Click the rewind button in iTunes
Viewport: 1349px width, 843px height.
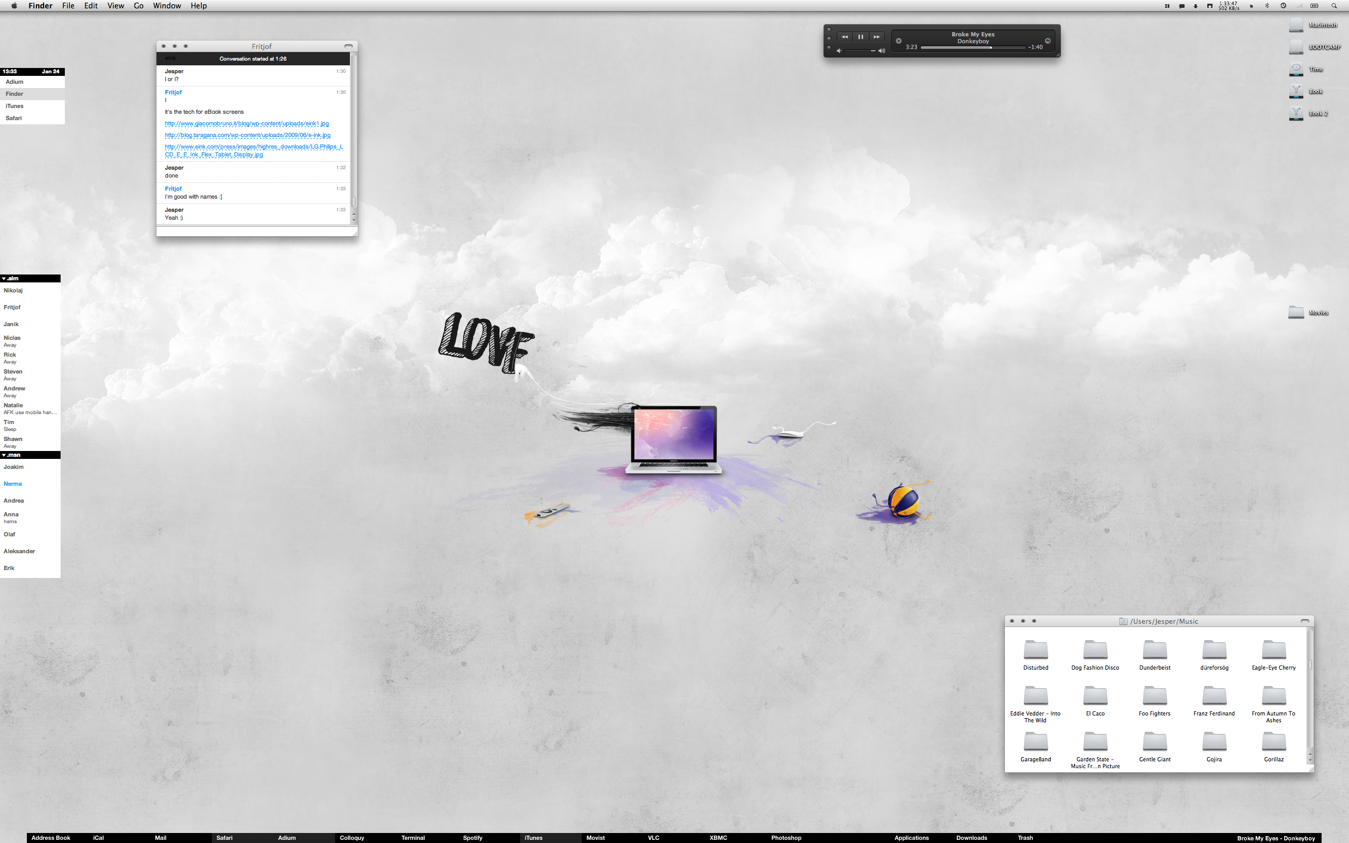[845, 37]
